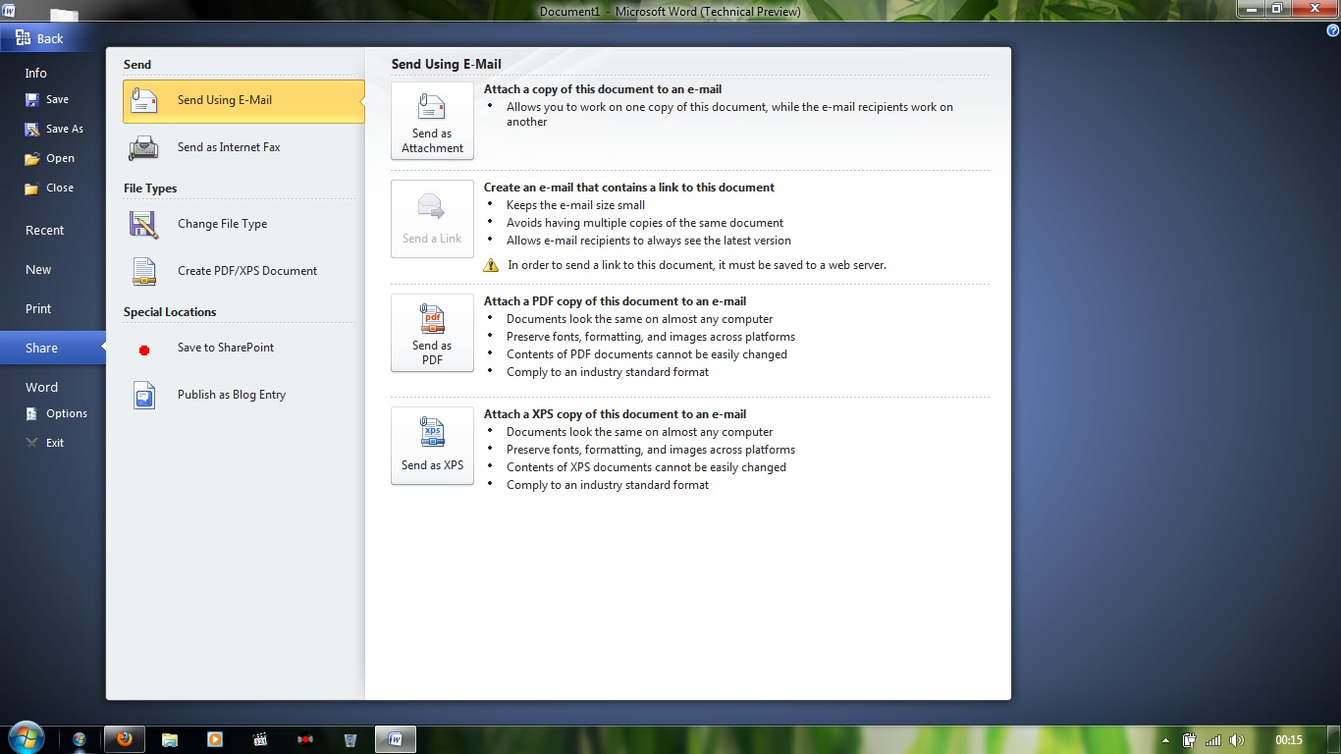1341x754 pixels.
Task: Click the grayed Send a Link button
Action: click(432, 219)
